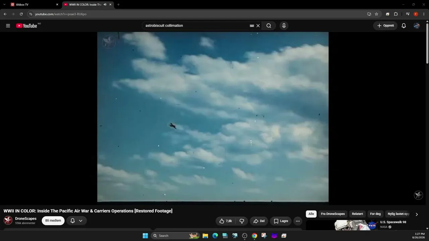Show more filter chips with right arrow
Screen dimensions: 429x241
[x=417, y=214]
